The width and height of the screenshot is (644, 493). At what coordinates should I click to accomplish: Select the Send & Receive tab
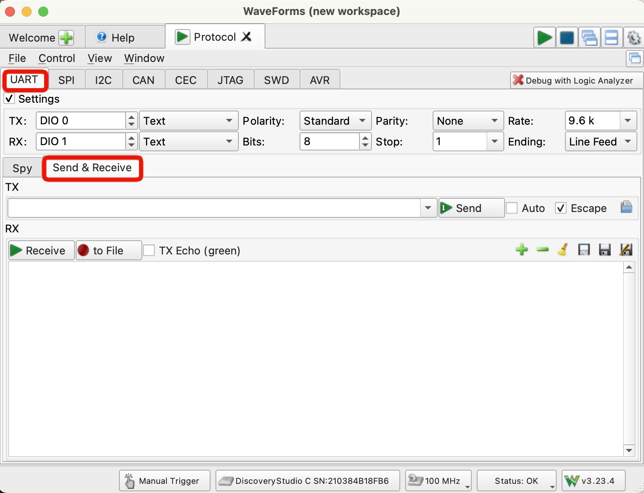[x=92, y=168]
